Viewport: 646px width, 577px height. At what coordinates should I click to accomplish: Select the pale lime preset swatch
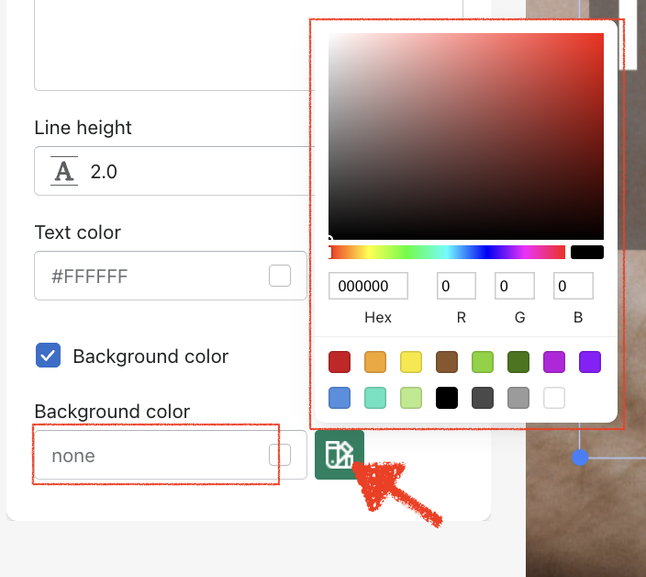coord(411,398)
